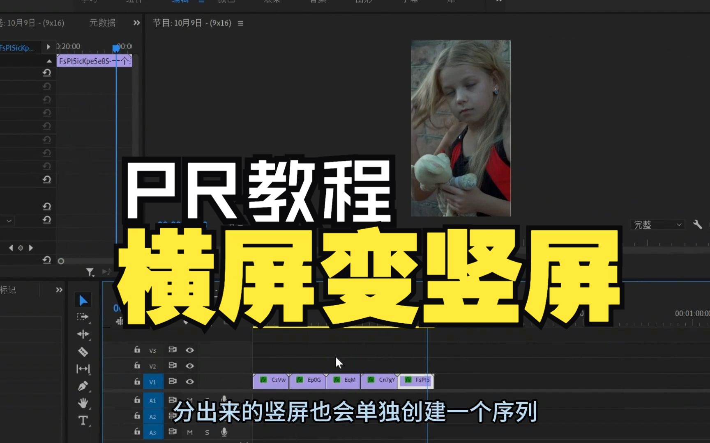Lock video track V3
710x443 pixels.
(x=136, y=350)
